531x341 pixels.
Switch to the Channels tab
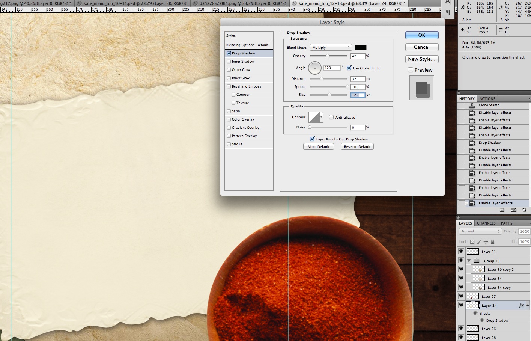[x=486, y=223]
